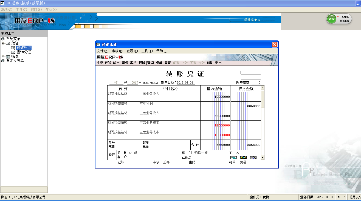
Task: Click the magic wand icon on the voucher
Action: [x=253, y=158]
